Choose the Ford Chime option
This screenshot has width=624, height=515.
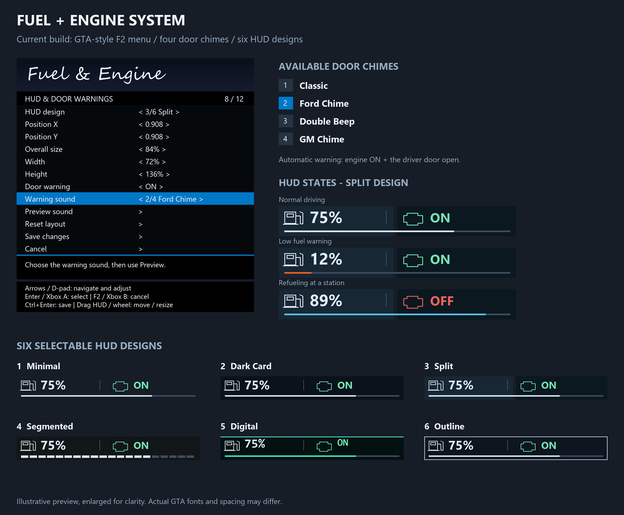point(314,103)
